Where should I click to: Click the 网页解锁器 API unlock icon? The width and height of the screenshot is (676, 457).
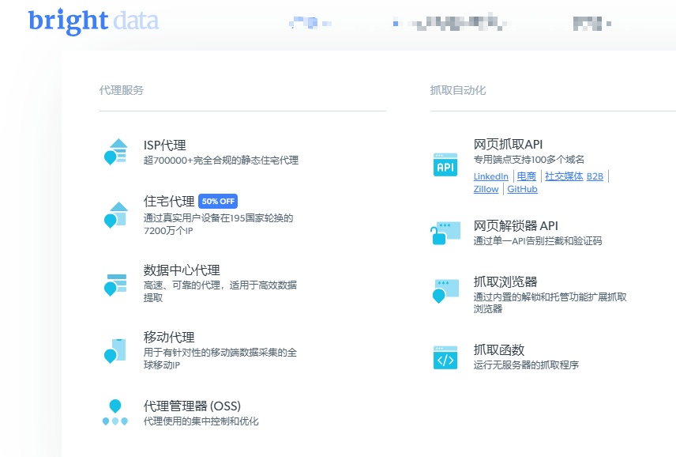(x=445, y=233)
